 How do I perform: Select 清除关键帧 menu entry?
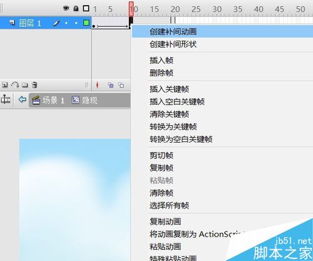pos(222,114)
